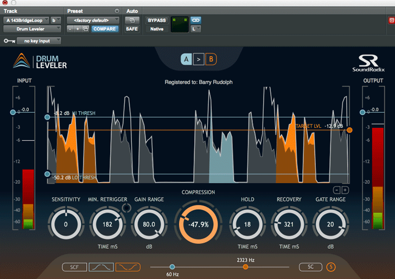Select the band-reject filter shape icon
The width and height of the screenshot is (395, 279).
pos(128,267)
